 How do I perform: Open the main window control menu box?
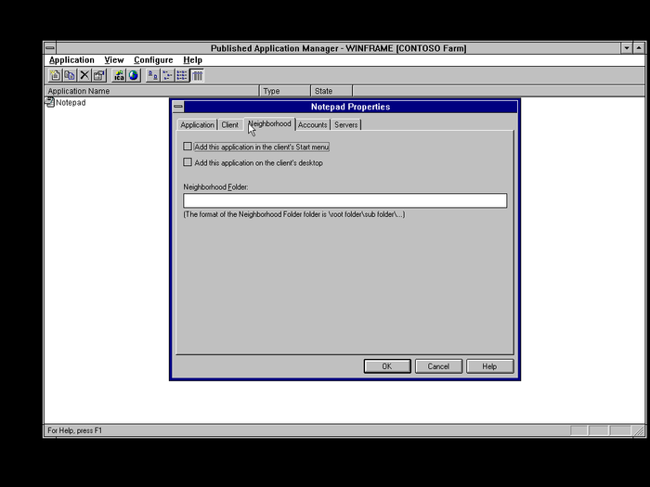[50, 48]
